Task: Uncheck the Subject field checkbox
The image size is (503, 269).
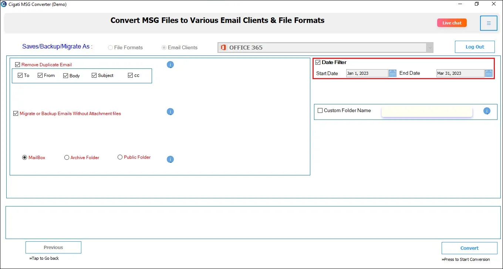Action: click(94, 75)
